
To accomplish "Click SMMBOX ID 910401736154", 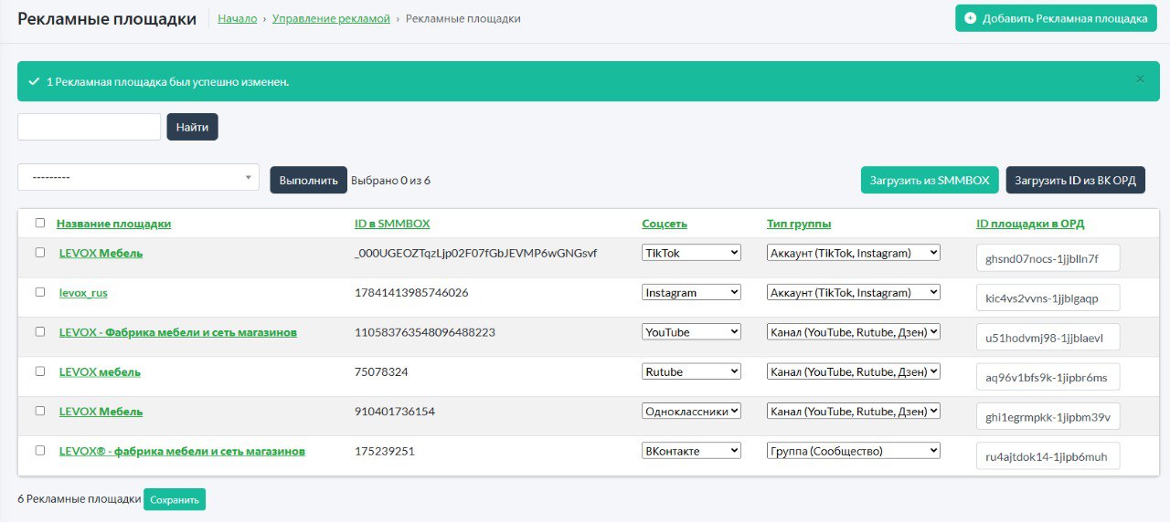I will 395,412.
